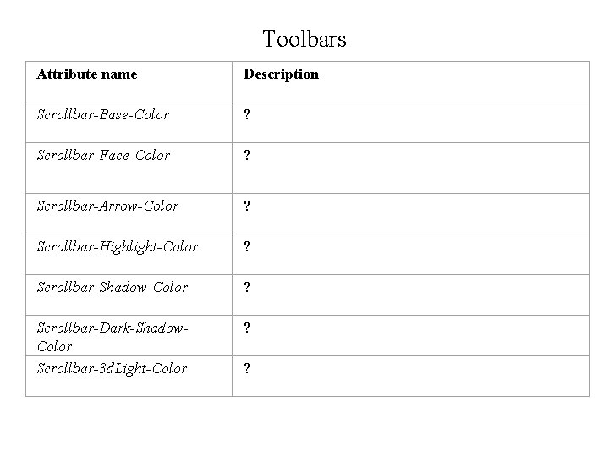Select the Scrollbar-3dLight-Color attribute cell
The height and width of the screenshot is (457, 609).
coord(112,369)
